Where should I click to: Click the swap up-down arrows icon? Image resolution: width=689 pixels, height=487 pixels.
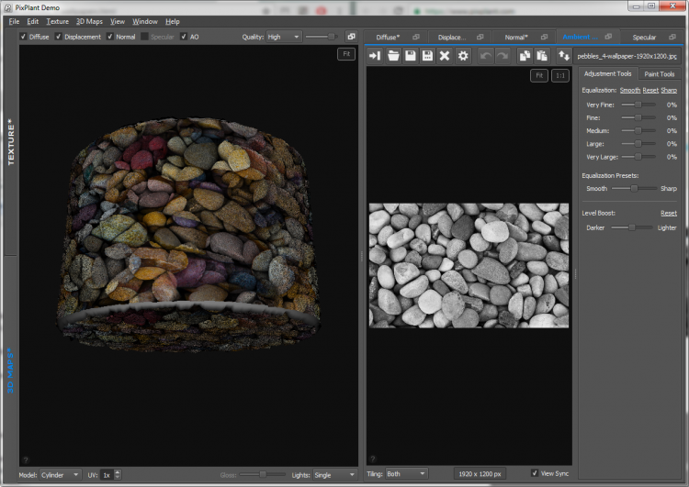[564, 56]
